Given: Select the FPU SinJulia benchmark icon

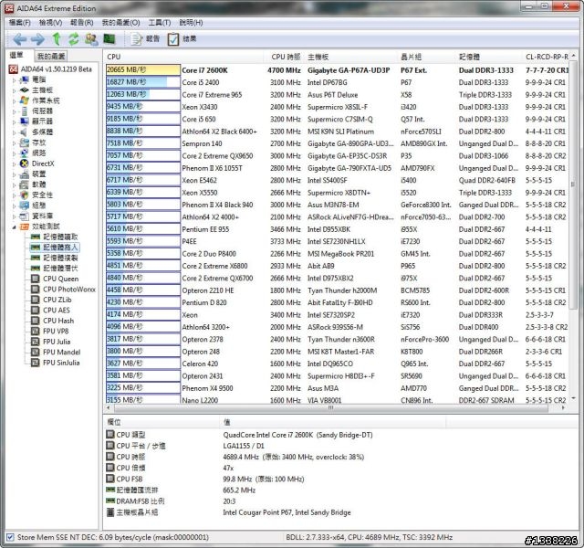Looking at the screenshot, I should point(36,363).
